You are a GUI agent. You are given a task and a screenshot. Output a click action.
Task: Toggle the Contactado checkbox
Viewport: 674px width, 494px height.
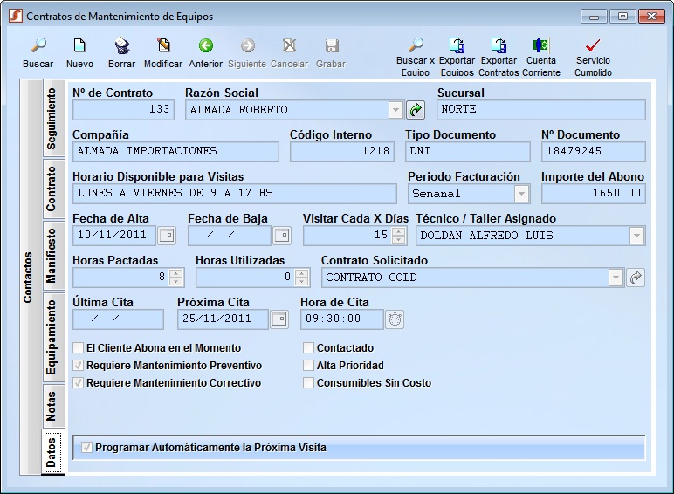click(309, 348)
